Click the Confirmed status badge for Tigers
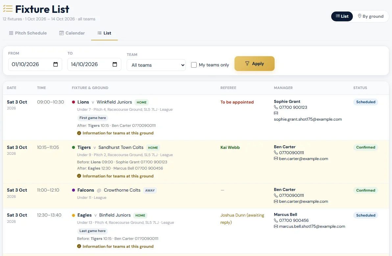Viewport: 392px width, 256px height. coord(366,147)
